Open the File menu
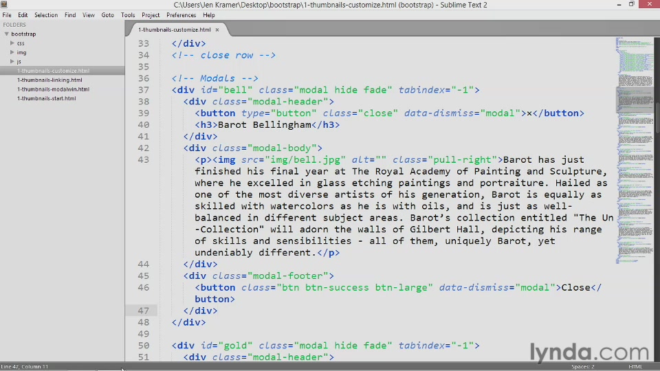The height and width of the screenshot is (371, 660). pyautogui.click(x=7, y=15)
